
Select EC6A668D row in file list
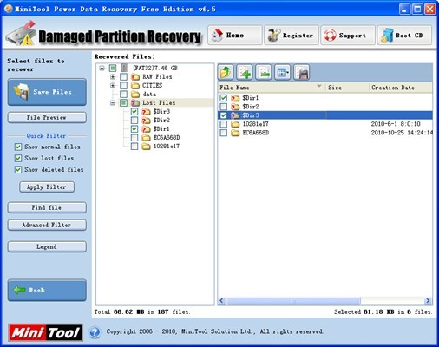pos(325,133)
